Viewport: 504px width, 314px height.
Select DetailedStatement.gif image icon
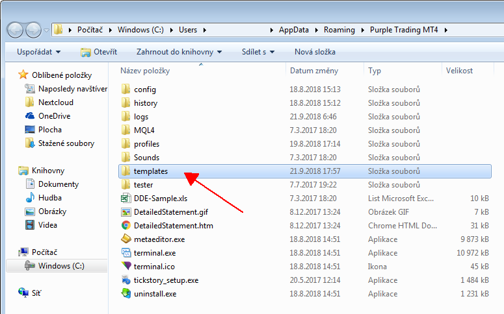(x=126, y=211)
